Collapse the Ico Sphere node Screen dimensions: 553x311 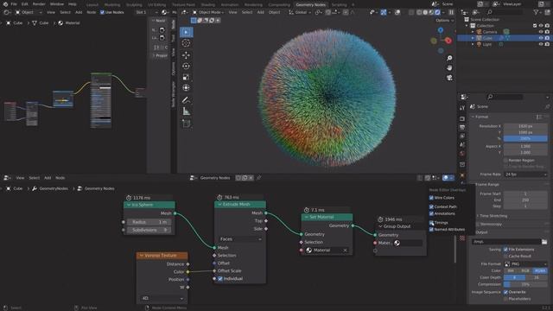pos(129,205)
